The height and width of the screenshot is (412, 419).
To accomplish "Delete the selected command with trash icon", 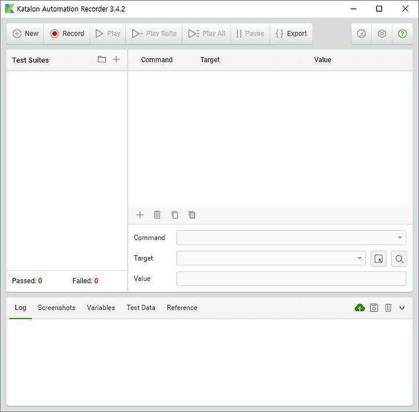I will tap(157, 215).
